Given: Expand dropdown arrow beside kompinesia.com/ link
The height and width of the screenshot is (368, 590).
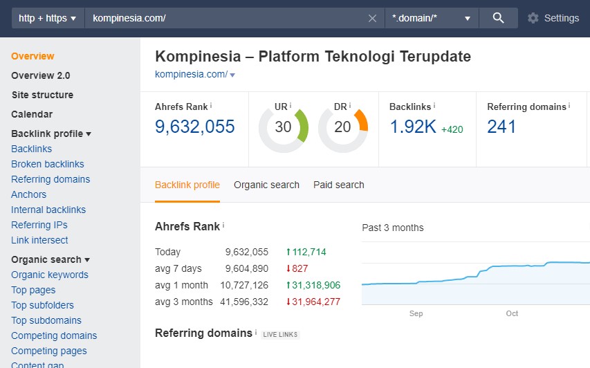Looking at the screenshot, I should tap(232, 75).
